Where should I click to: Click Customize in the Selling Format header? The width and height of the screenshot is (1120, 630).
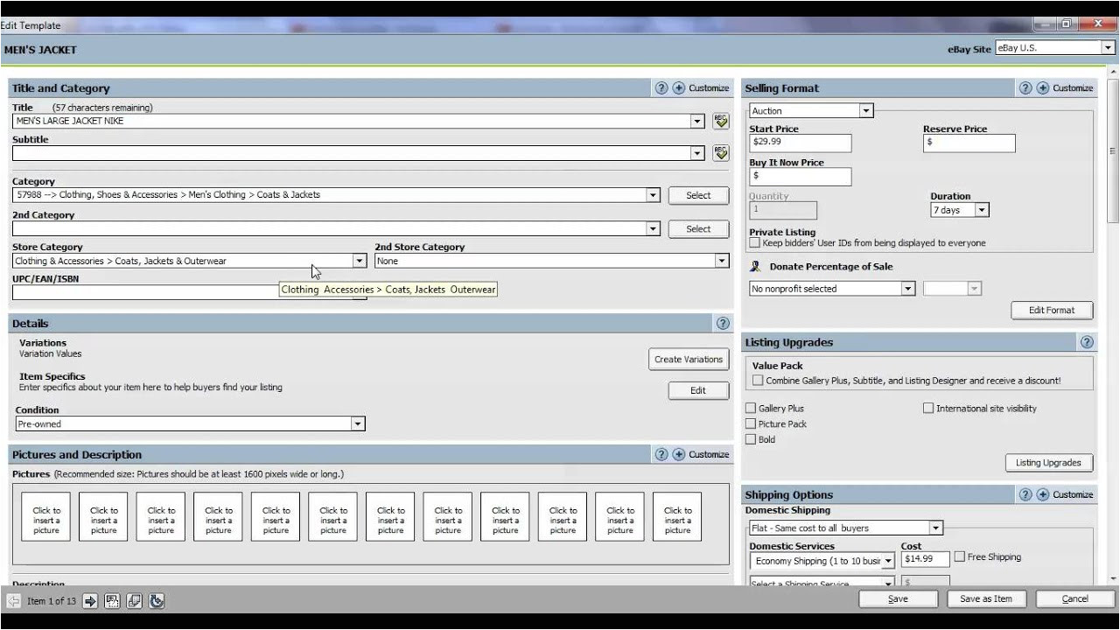pyautogui.click(x=1073, y=87)
